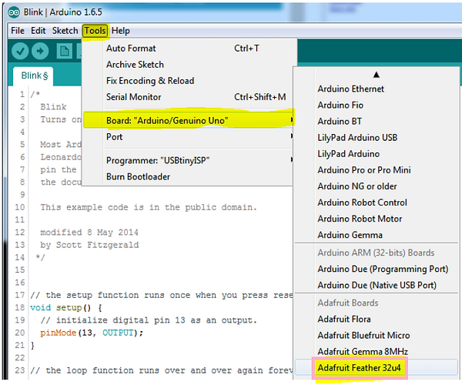Choose Archive Sketch menu entry
The height and width of the screenshot is (385, 462).
189,65
